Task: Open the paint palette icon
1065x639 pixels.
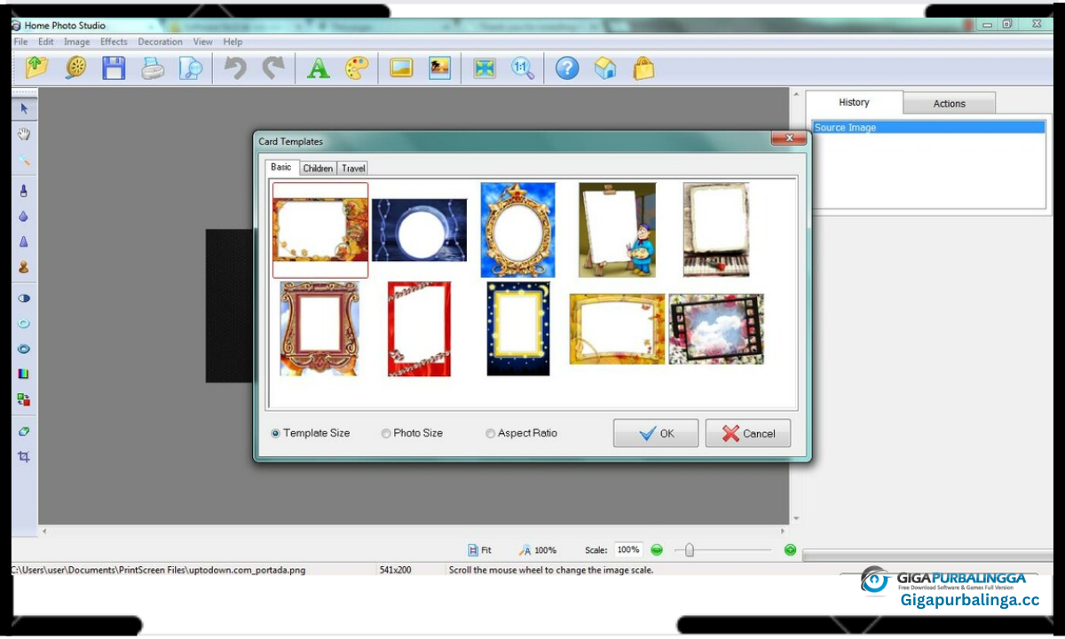Action: [x=356, y=67]
